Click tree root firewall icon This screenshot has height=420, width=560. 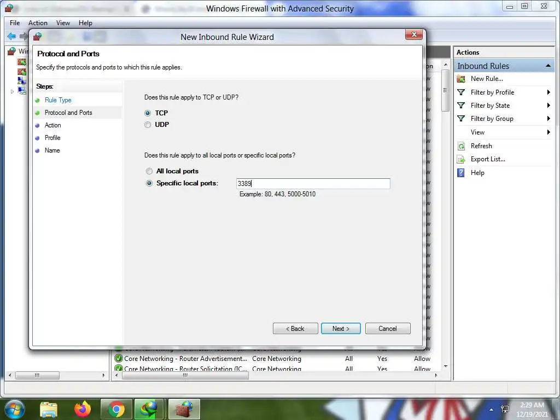click(x=12, y=51)
